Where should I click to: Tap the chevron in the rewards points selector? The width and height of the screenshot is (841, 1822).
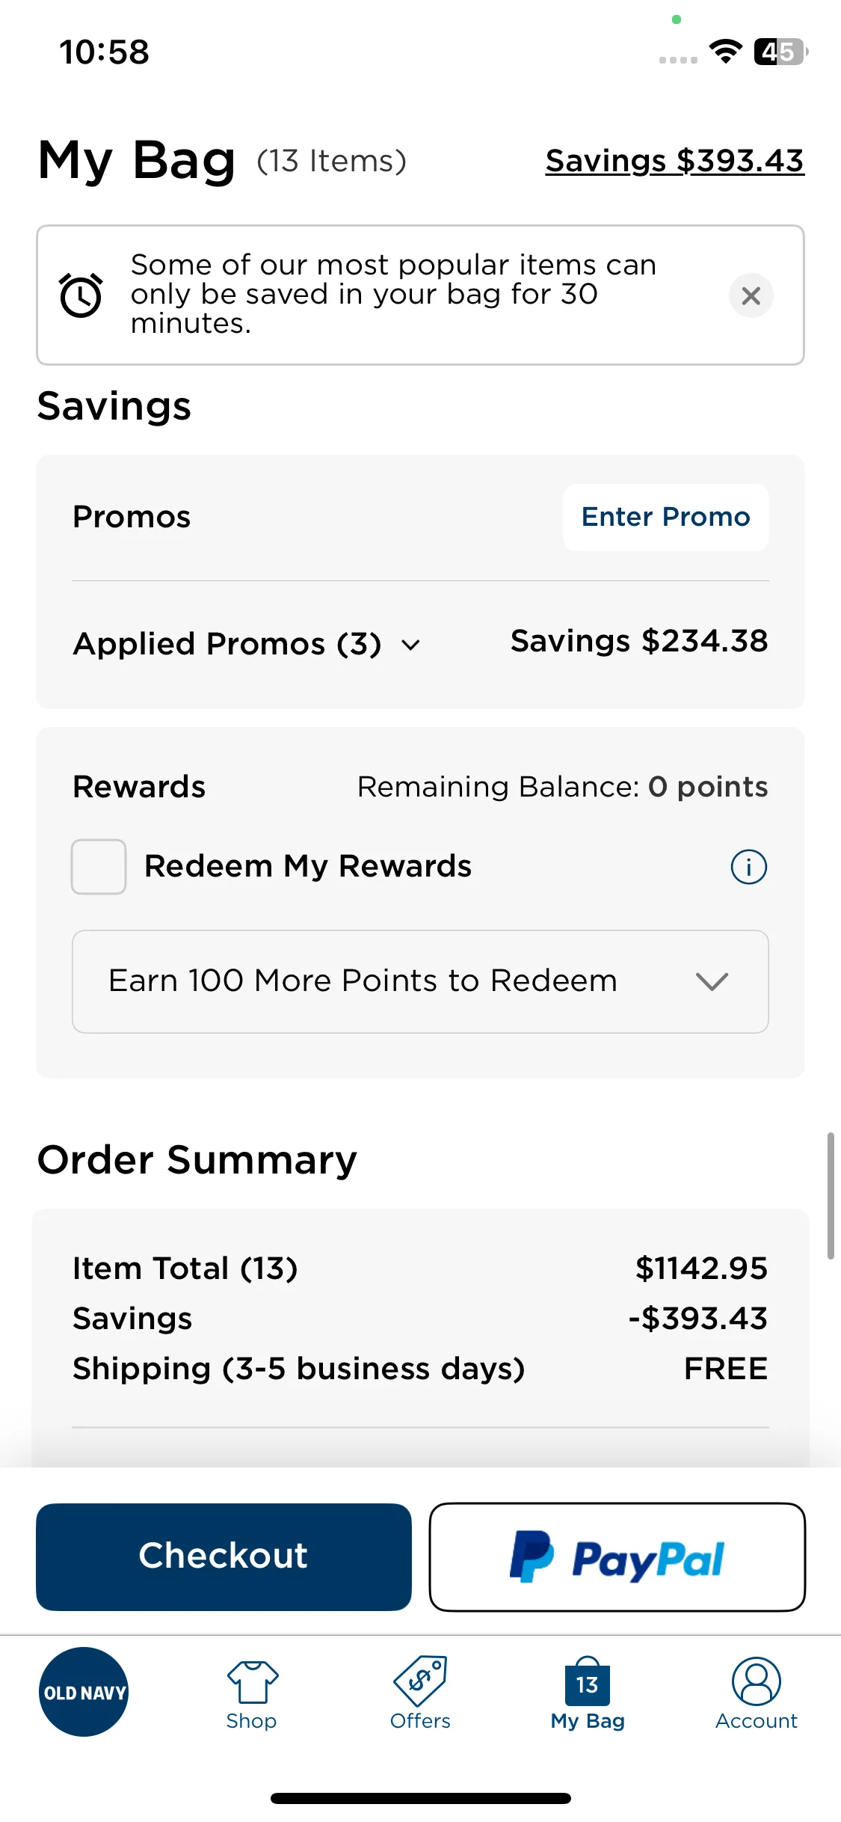712,981
